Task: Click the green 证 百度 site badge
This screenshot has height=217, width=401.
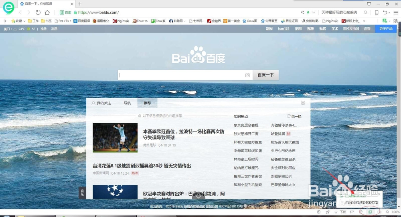Action: coord(65,12)
